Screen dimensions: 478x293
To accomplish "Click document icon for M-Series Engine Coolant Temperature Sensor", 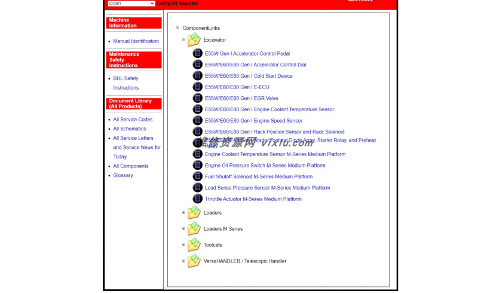I will [x=198, y=154].
